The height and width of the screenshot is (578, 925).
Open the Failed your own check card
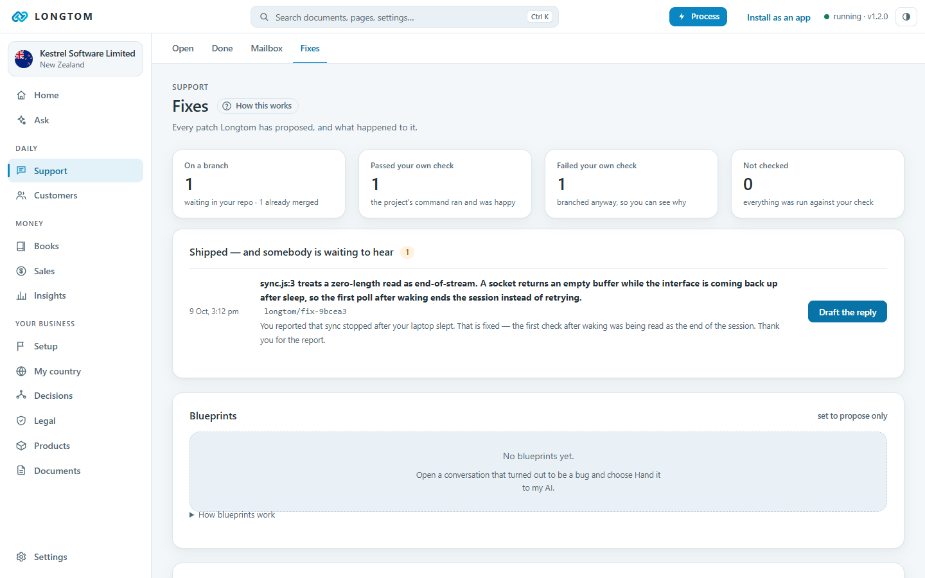(x=631, y=184)
